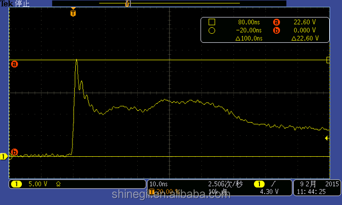Click the Δ22.60 V delta voltage readout
Image resolution: width=342 pixels, height=205 pixels.
[x=305, y=39]
